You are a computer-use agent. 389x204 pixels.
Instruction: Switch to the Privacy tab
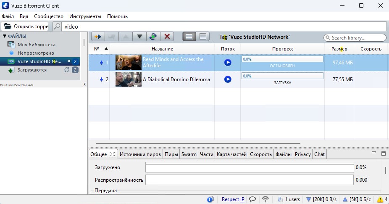[x=302, y=154]
